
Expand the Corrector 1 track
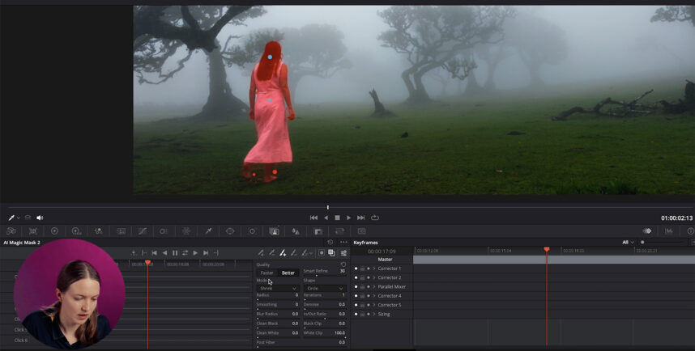pyautogui.click(x=373, y=269)
